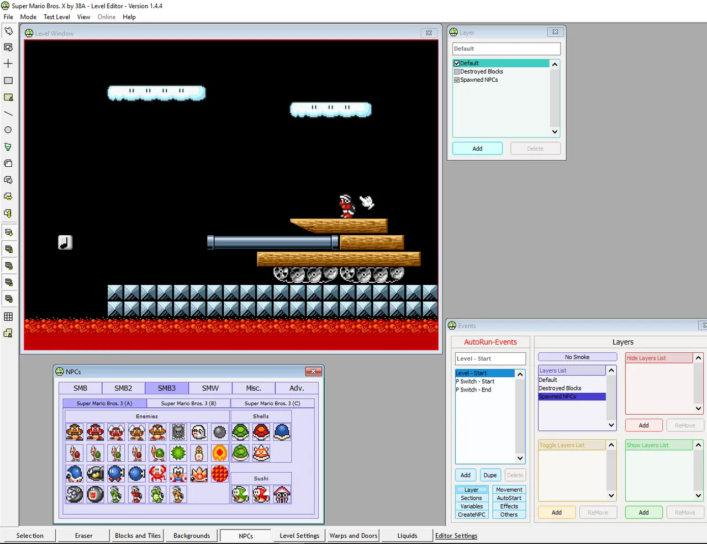Pick the red checkered ball NPC
Image resolution: width=707 pixels, height=544 pixels.
pyautogui.click(x=220, y=473)
